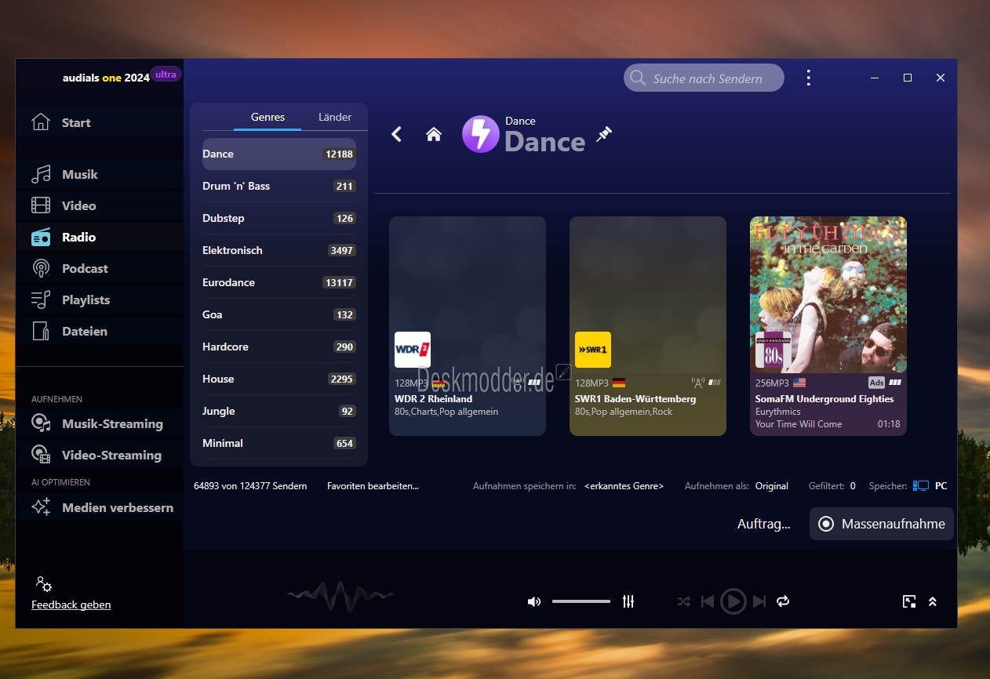Click Favoriten bearbeiten link

[x=373, y=486]
